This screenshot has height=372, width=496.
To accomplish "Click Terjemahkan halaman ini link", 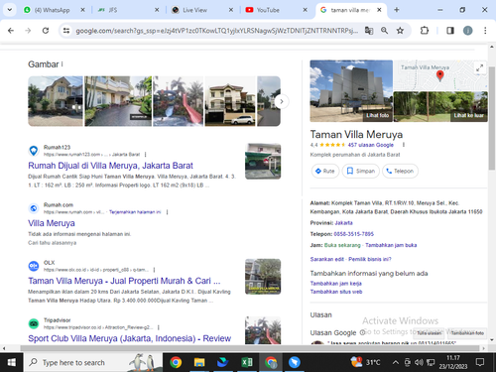I will click(135, 212).
